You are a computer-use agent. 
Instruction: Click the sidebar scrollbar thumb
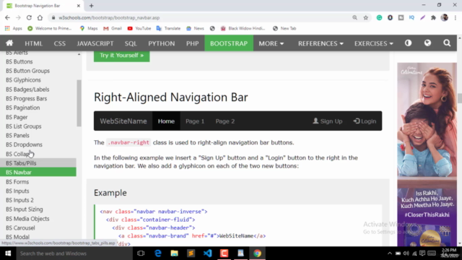[x=79, y=103]
